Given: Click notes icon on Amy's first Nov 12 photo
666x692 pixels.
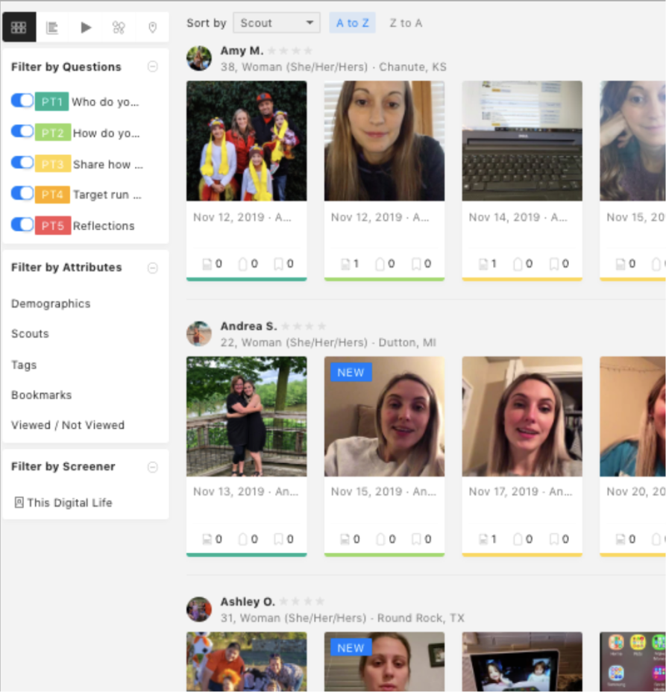Looking at the screenshot, I should click(207, 264).
